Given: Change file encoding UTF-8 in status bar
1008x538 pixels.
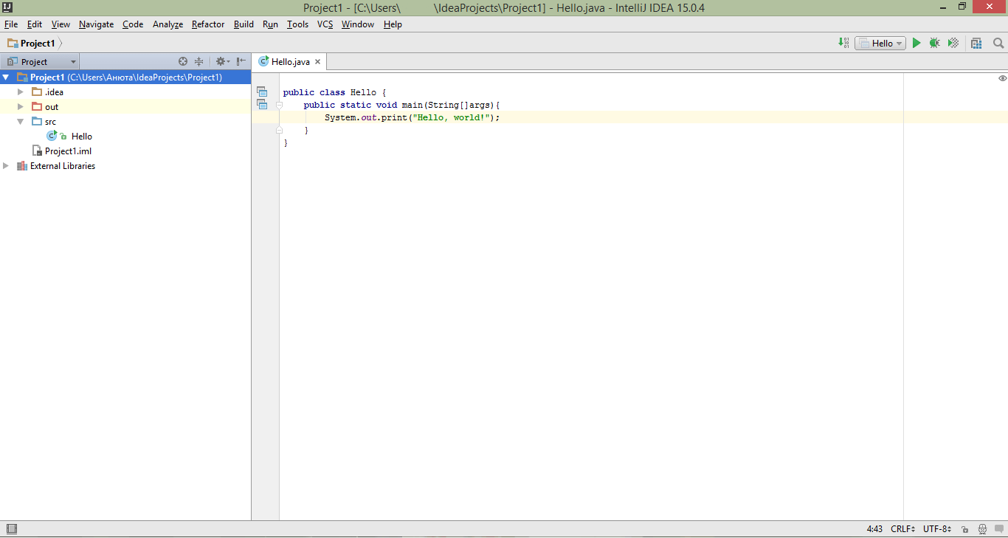Looking at the screenshot, I should (x=937, y=529).
